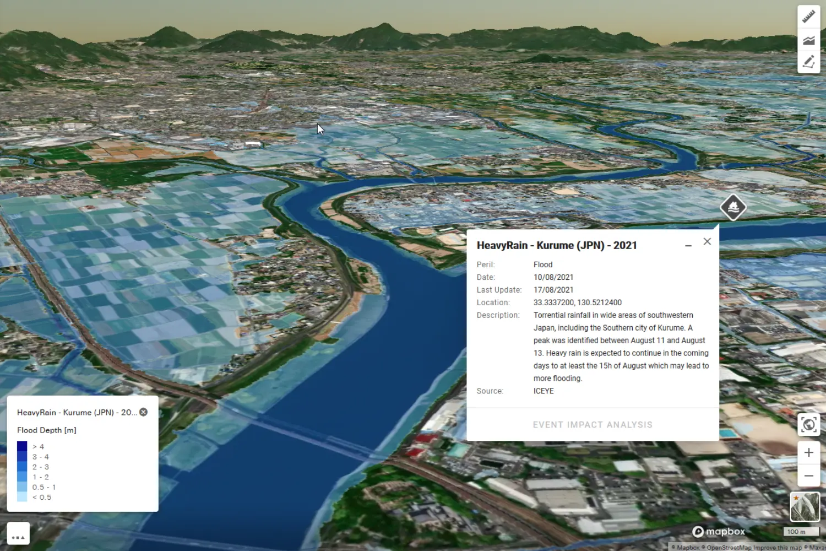Click the ICEYE source label
The width and height of the screenshot is (826, 551).
[544, 391]
